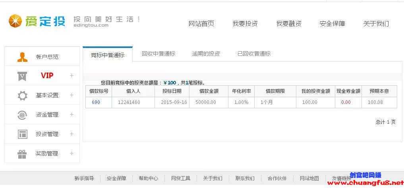The height and width of the screenshot is (188, 404).
Task: Expand the VIP menu plus sign
Action: (x=72, y=76)
